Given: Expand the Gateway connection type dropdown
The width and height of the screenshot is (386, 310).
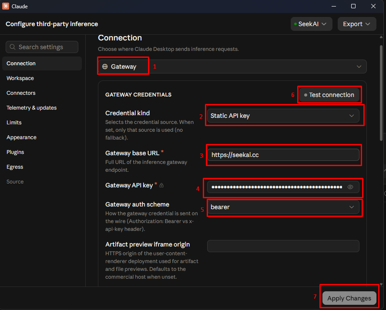Looking at the screenshot, I should (x=232, y=67).
